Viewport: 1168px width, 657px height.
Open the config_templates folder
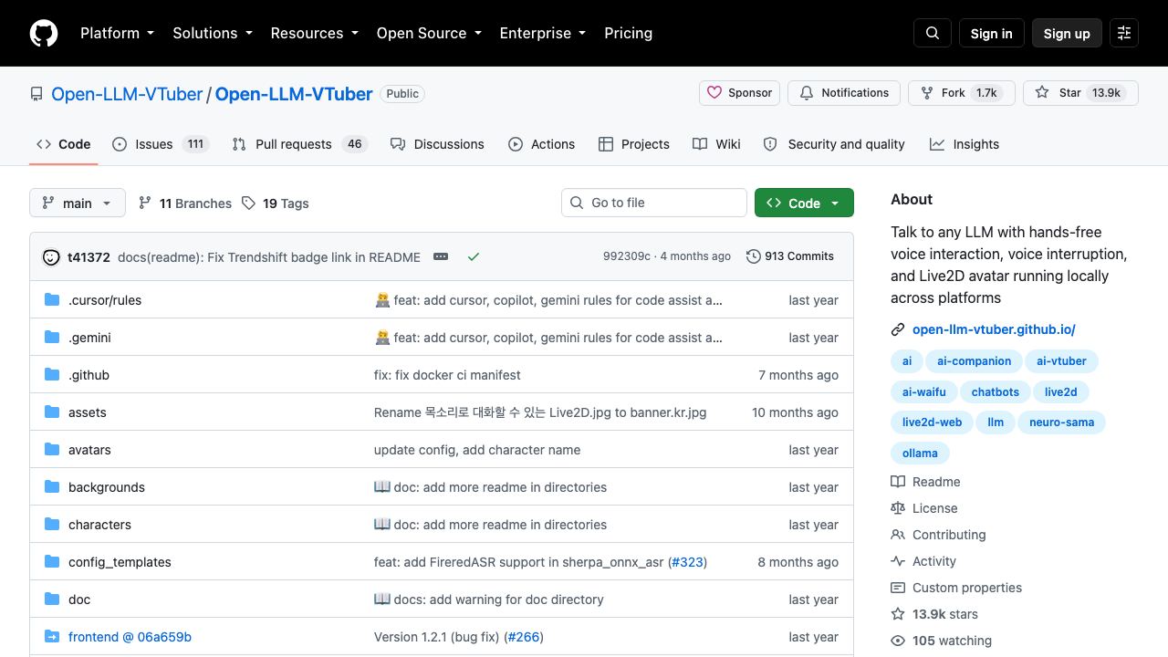point(120,562)
